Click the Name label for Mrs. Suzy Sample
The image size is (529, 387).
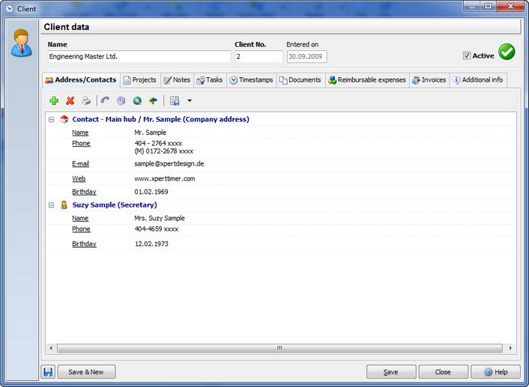[80, 218]
